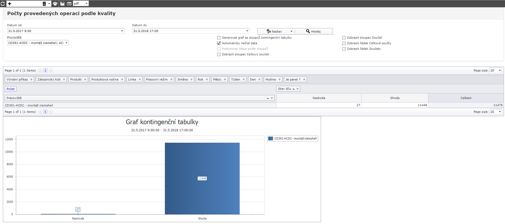Click the preview window icon beside pdf
The image size is (505, 224).
tap(69, 4)
